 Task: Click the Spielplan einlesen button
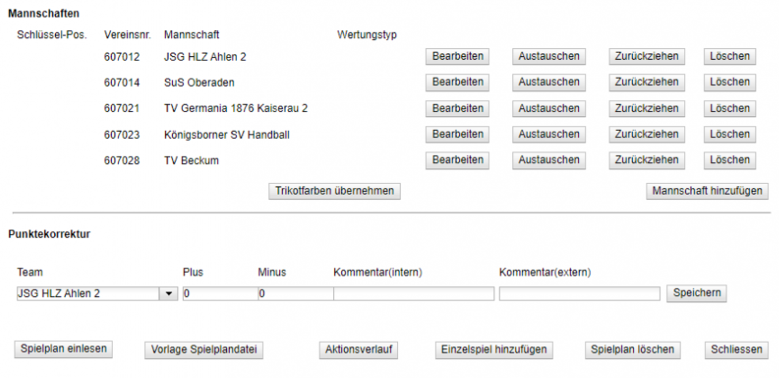pos(64,349)
